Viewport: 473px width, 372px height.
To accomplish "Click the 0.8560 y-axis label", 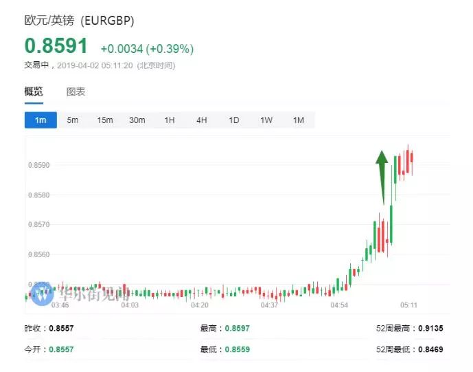I will (x=39, y=254).
